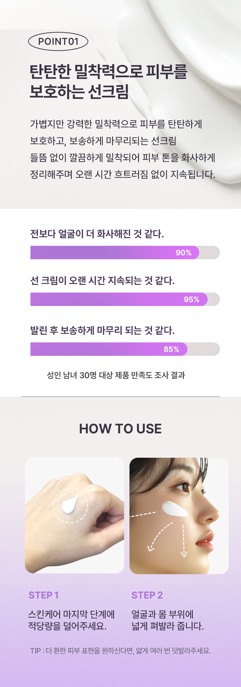Click the text 넓게 펴발라 줍니다
This screenshot has height=687, width=241.
point(167,626)
